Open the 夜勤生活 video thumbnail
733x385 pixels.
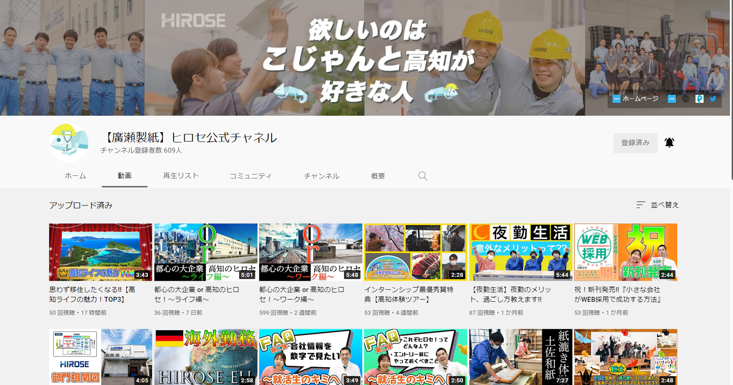(x=521, y=252)
